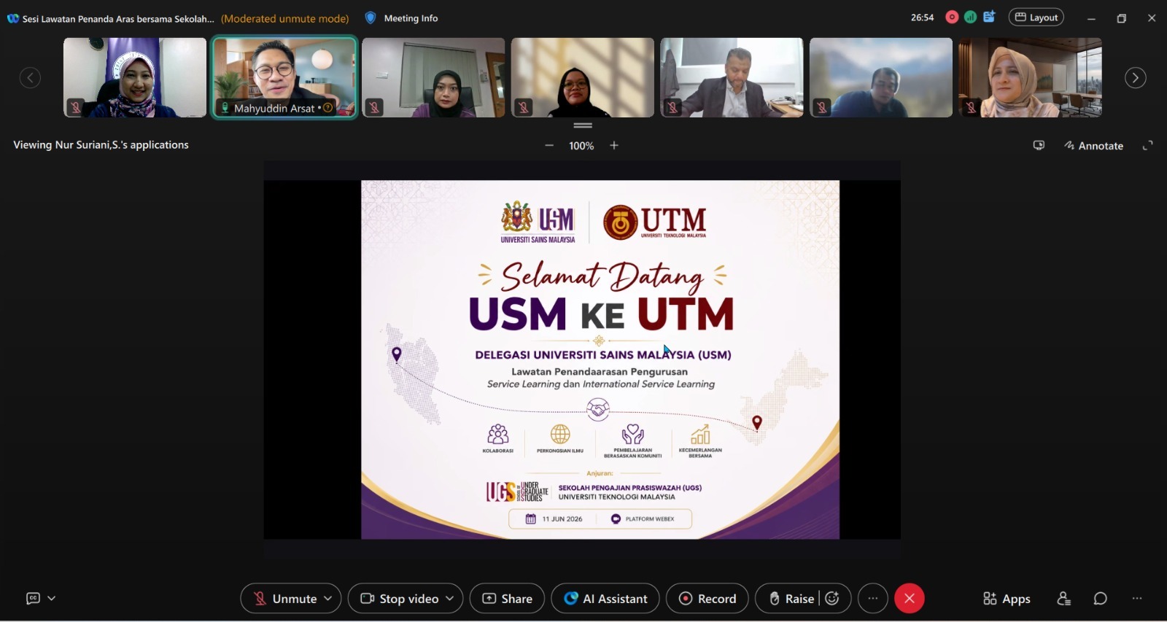Expand audio options arrow beside Unmute

tap(328, 598)
